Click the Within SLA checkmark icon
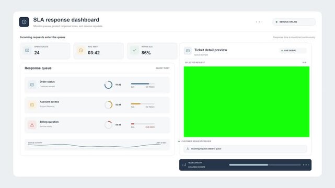Viewport: 335px width, 188px height. pos(134,50)
